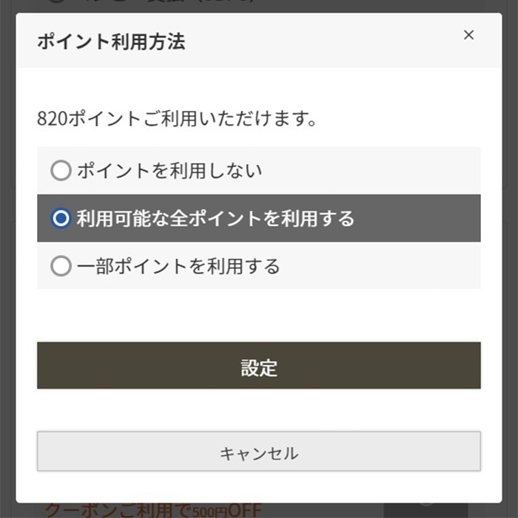Click the キャンセル button
Image resolution: width=518 pixels, height=518 pixels.
coord(259,452)
